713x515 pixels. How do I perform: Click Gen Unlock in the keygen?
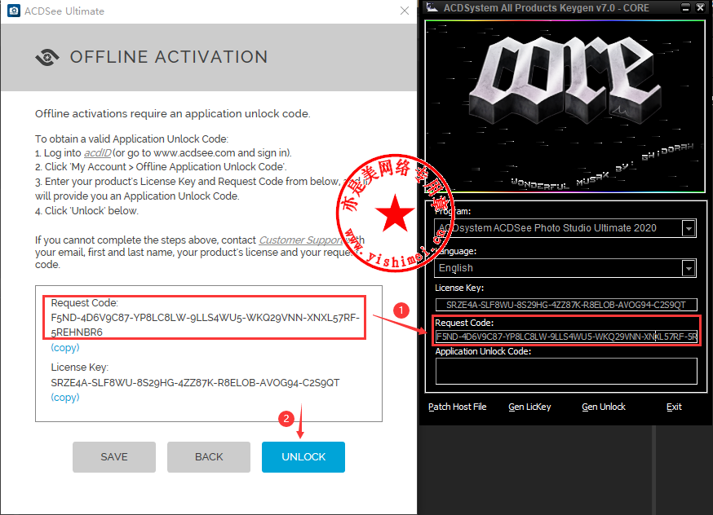[604, 407]
